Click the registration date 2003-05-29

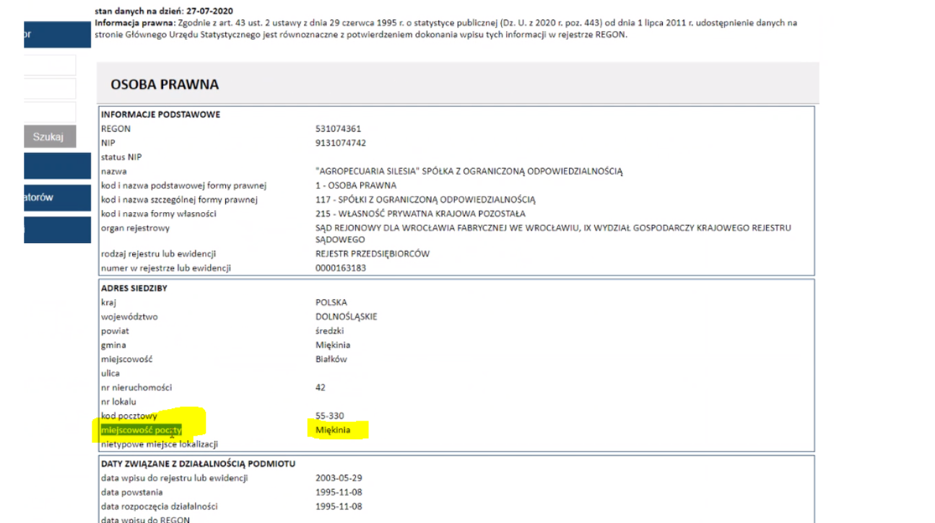[339, 478]
